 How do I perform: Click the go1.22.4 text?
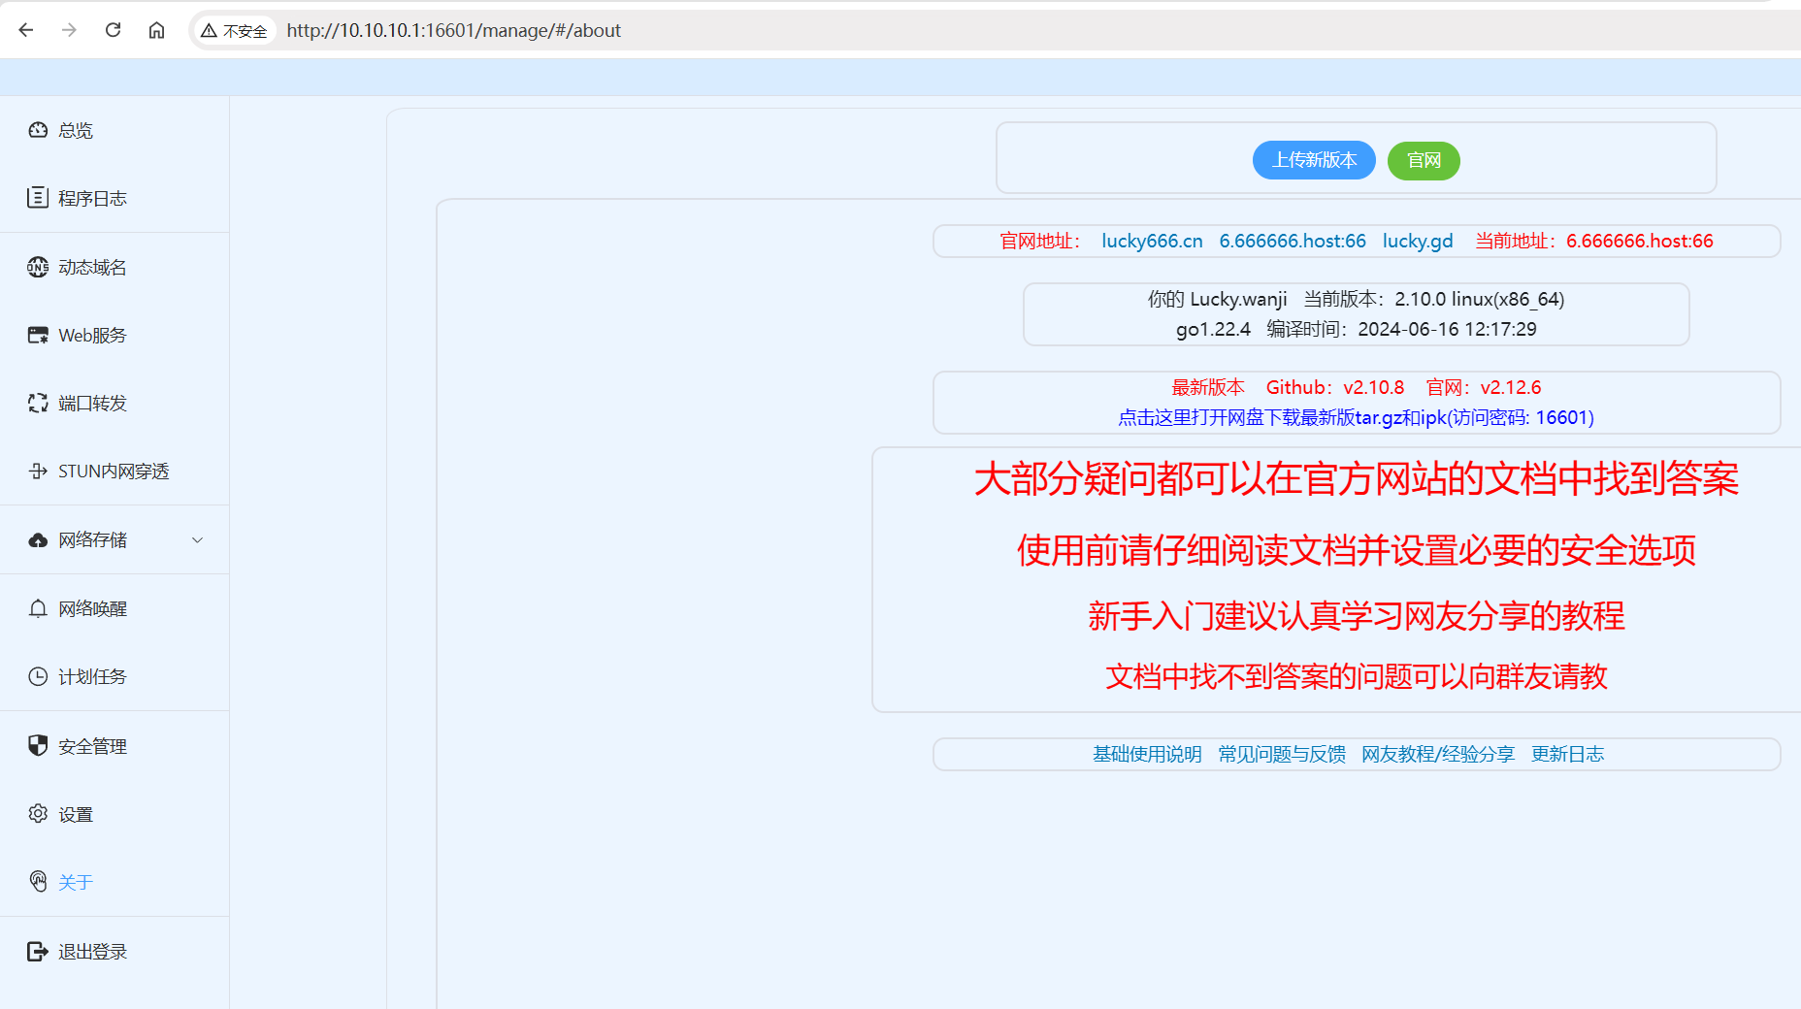(1213, 329)
